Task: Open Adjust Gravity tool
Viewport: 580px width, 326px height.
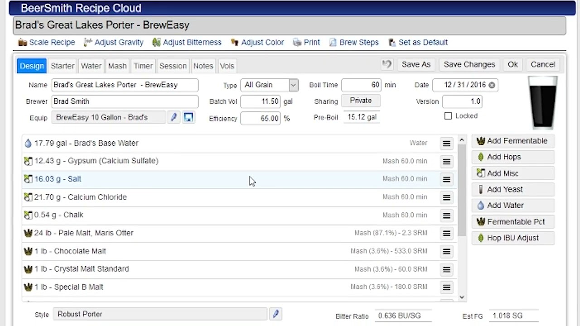Action: pos(114,42)
